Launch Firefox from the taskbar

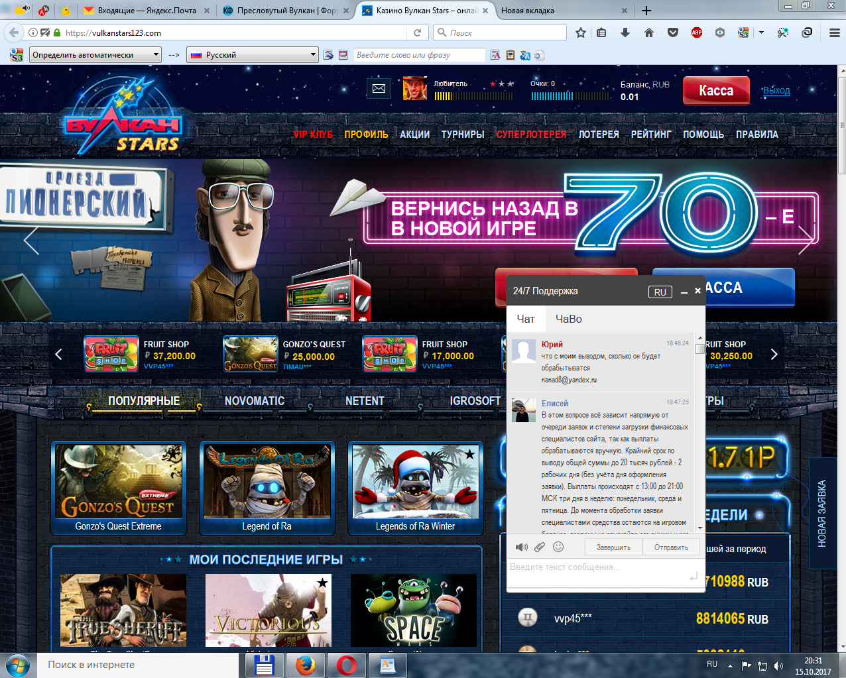point(305,665)
